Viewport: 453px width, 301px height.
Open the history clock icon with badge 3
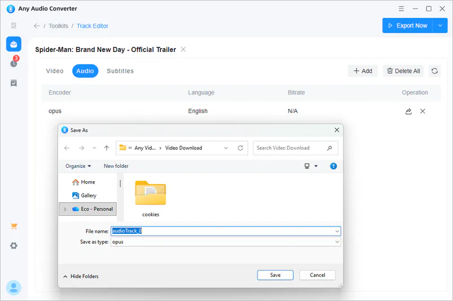pos(14,63)
